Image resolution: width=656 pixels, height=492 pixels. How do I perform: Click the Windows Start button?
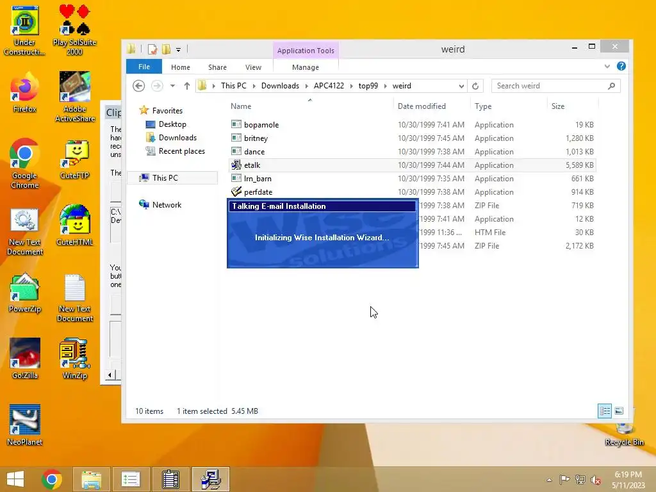[15, 479]
